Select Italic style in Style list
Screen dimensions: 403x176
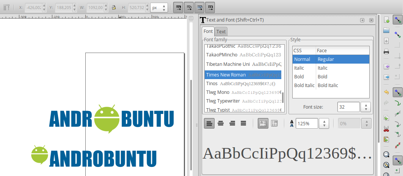coord(331,68)
